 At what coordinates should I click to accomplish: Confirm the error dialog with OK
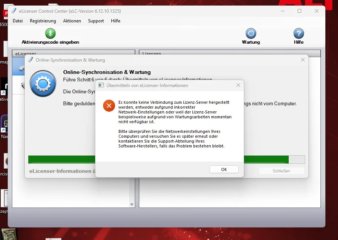(x=224, y=169)
